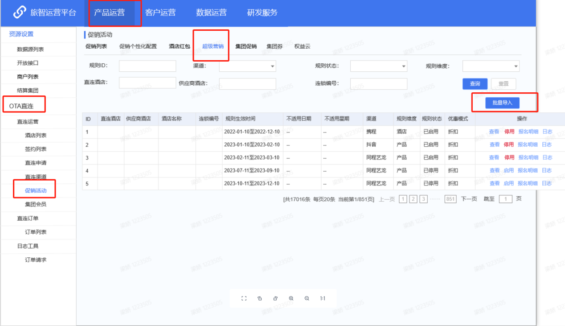The image size is (565, 326).
Task: Click 启用 for rule ID 4
Action: [509, 170]
